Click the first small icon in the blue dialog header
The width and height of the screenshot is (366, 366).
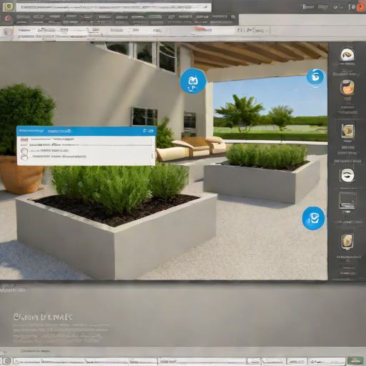click(x=145, y=131)
